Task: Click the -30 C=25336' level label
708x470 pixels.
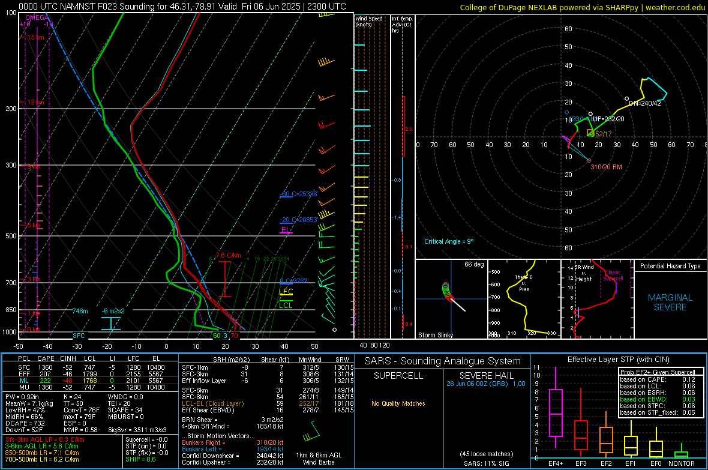Action: coord(299,194)
